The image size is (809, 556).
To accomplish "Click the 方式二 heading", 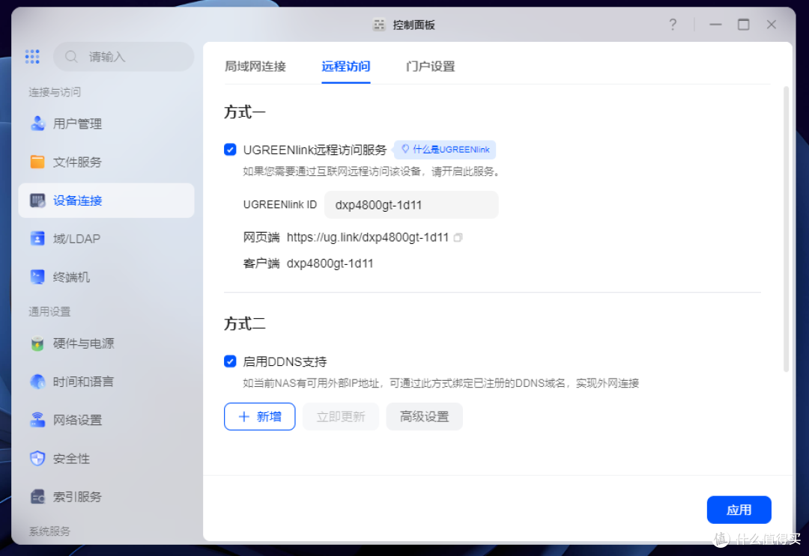I will coord(244,323).
